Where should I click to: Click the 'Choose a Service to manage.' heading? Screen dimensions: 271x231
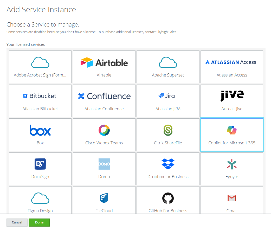click(x=43, y=24)
